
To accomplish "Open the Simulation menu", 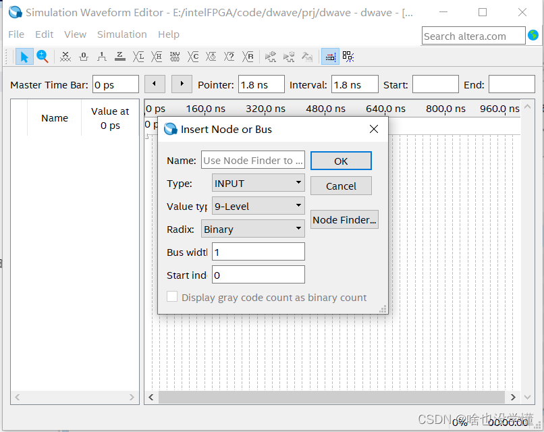I will coord(121,34).
